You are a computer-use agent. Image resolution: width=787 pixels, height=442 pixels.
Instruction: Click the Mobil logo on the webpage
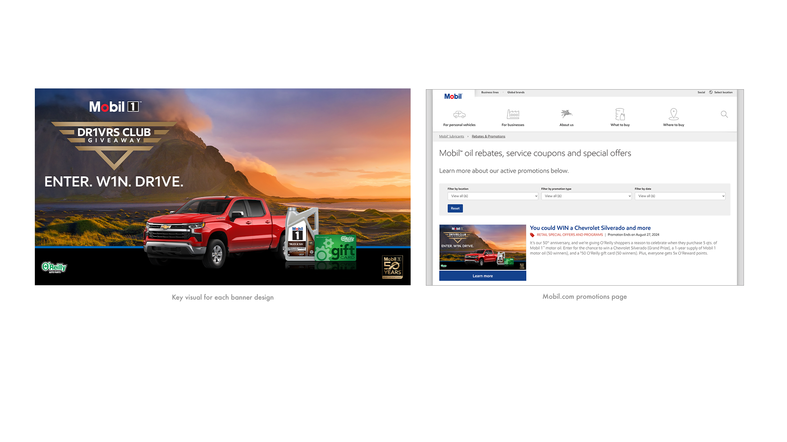pos(453,96)
